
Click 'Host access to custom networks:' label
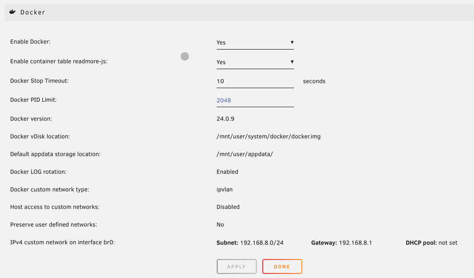55,207
